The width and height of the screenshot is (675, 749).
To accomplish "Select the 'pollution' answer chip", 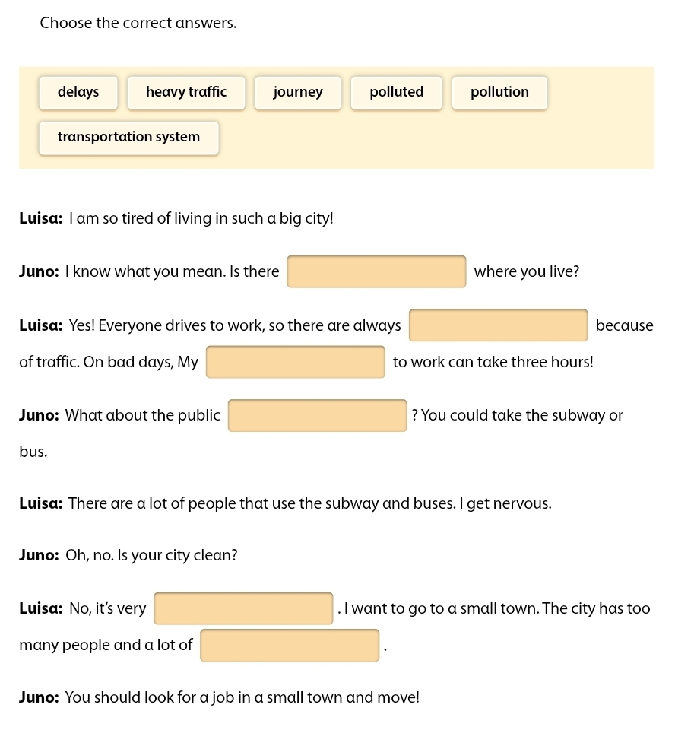I will coord(499,93).
